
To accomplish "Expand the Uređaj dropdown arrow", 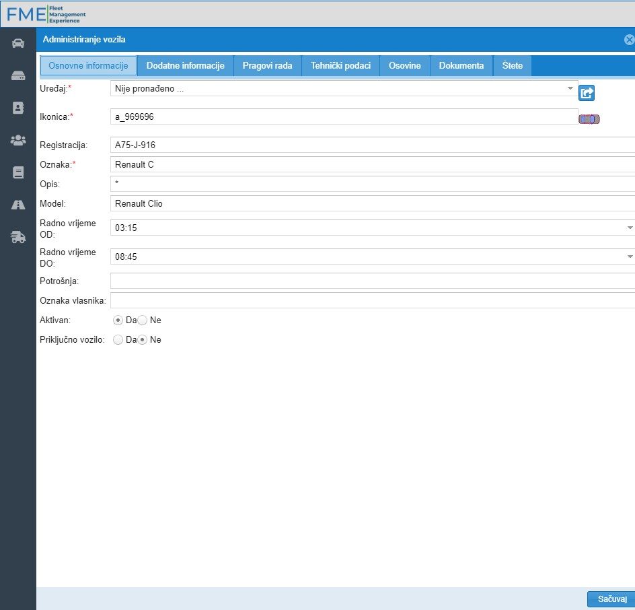I will [x=570, y=88].
